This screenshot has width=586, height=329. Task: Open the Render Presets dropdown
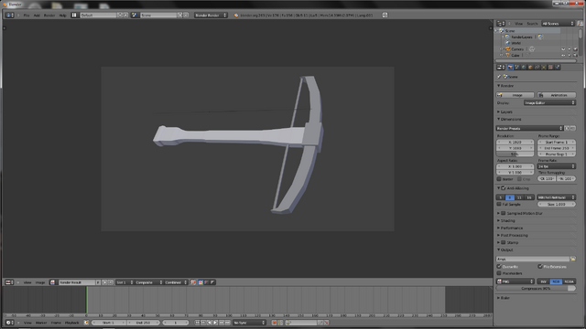[529, 128]
